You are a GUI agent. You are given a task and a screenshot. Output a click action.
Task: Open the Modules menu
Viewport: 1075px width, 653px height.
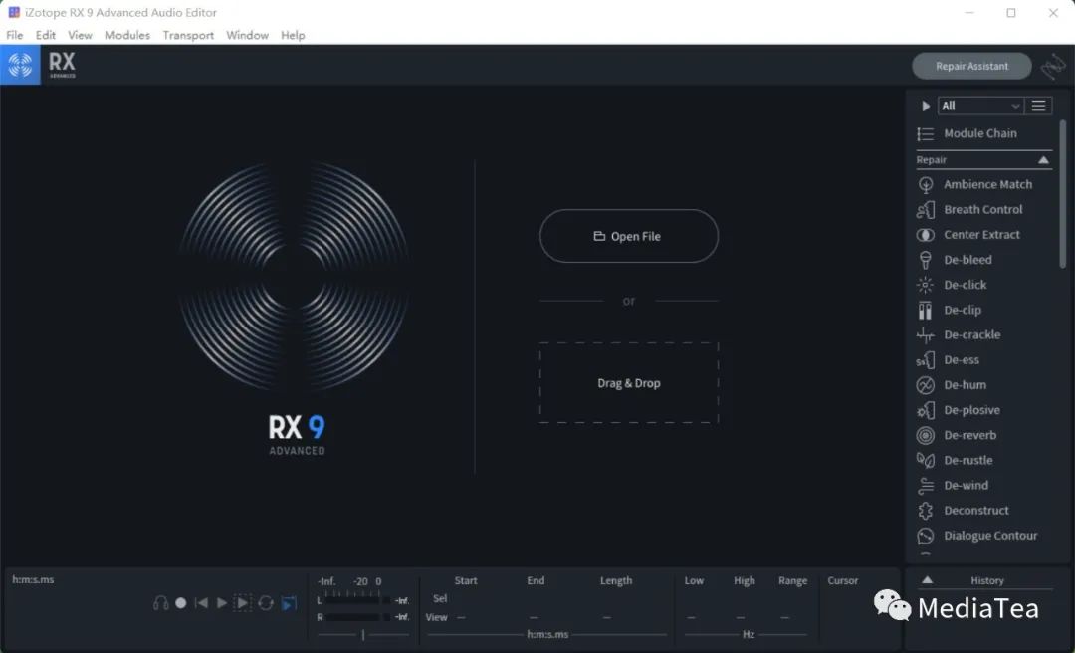point(126,35)
